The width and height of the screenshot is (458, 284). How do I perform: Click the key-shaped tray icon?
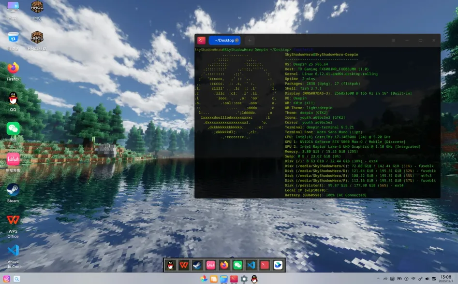[420, 279]
